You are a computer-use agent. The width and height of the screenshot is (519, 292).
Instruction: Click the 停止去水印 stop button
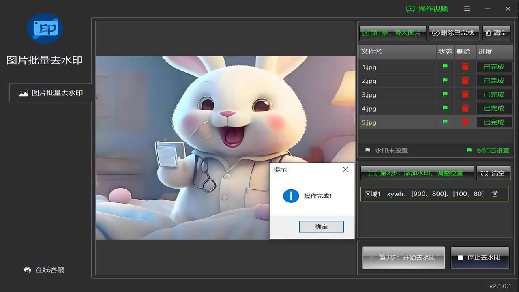point(480,257)
